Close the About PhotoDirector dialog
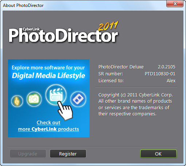The width and height of the screenshot is (186, 166). pyautogui.click(x=175, y=4)
